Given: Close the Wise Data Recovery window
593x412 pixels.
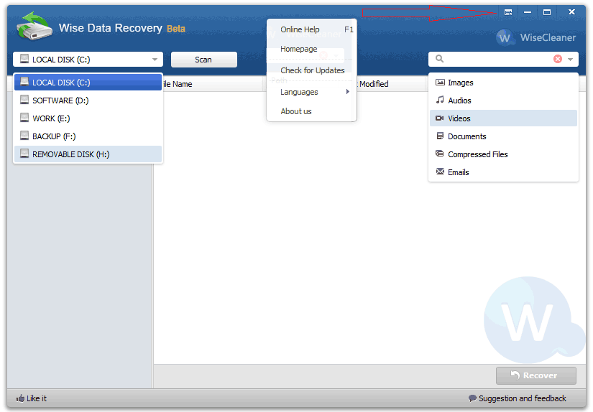Looking at the screenshot, I should [571, 12].
